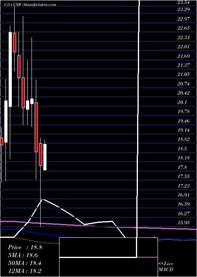Click the '5MA : 18.6' value
The height and width of the screenshot is (277, 197).
coord(23,255)
